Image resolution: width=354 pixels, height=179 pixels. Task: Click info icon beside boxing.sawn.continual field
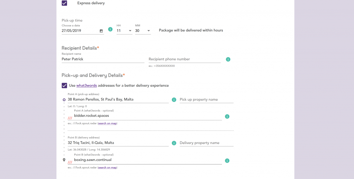click(x=227, y=161)
